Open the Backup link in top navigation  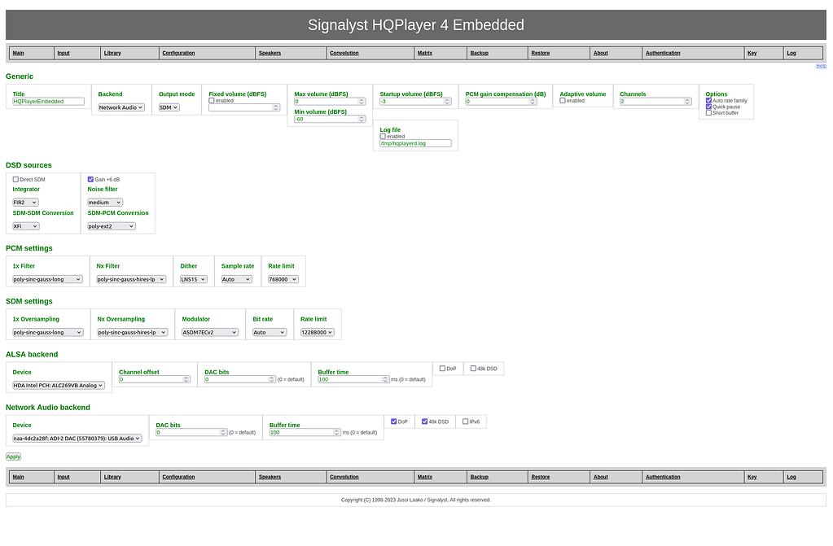tap(479, 53)
